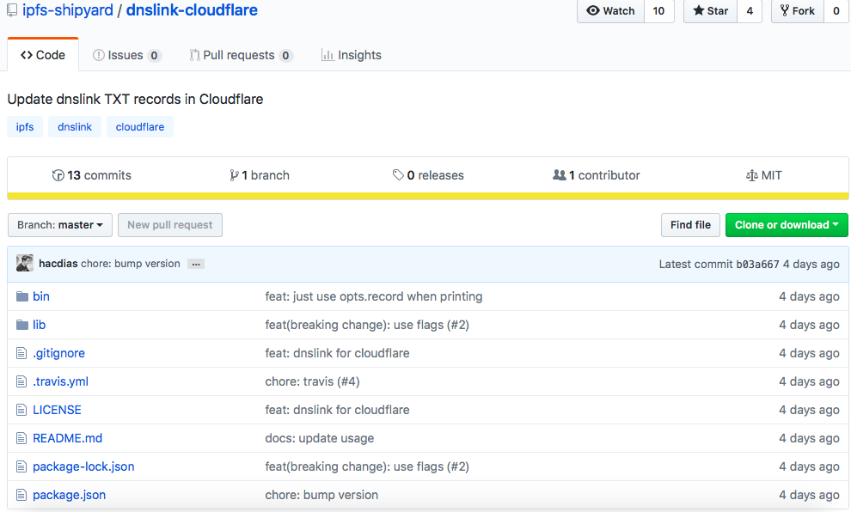View the 1 contributor page
Viewport: 851px width, 512px height.
click(596, 175)
